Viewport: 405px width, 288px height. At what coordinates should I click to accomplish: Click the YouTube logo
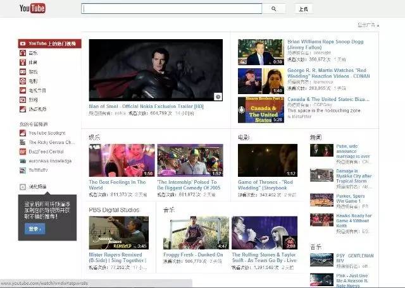tap(32, 9)
